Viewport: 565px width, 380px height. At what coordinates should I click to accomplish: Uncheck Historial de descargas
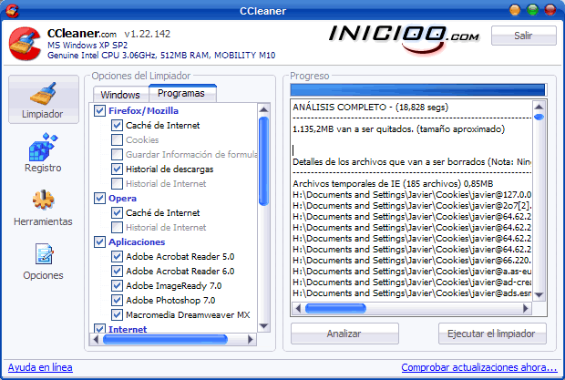pos(117,169)
